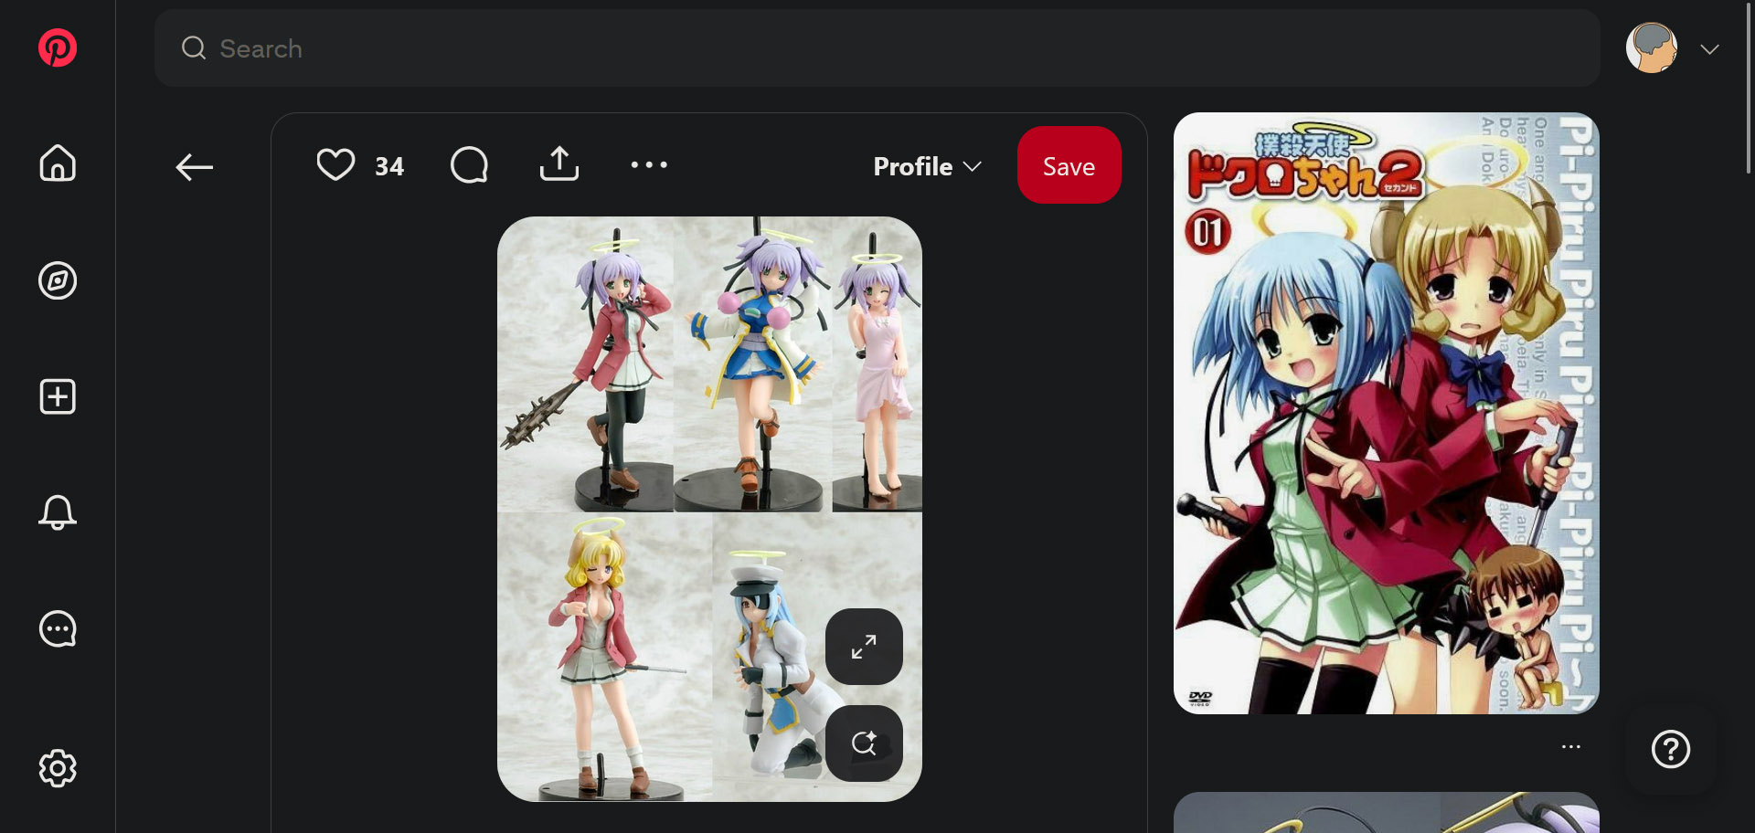This screenshot has height=833, width=1755.
Task: Click the page vertical scrollbar
Action: pyautogui.click(x=1749, y=87)
